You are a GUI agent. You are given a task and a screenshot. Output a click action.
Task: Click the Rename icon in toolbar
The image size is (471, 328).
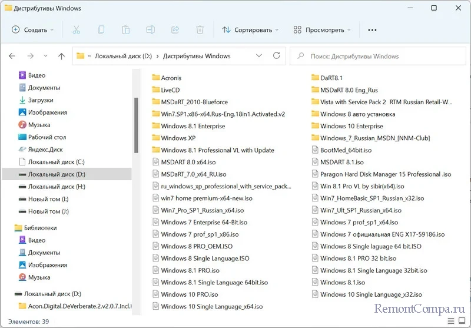click(x=151, y=29)
